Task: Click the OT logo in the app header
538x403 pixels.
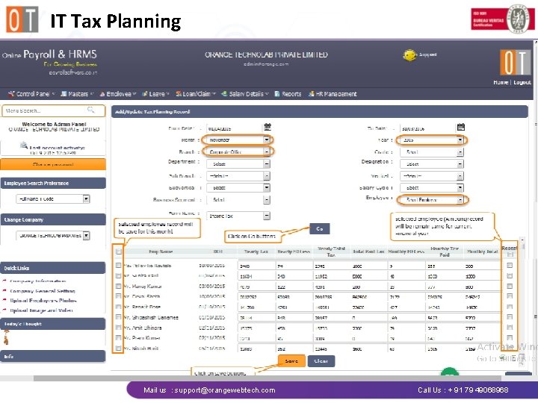Action: coord(516,63)
